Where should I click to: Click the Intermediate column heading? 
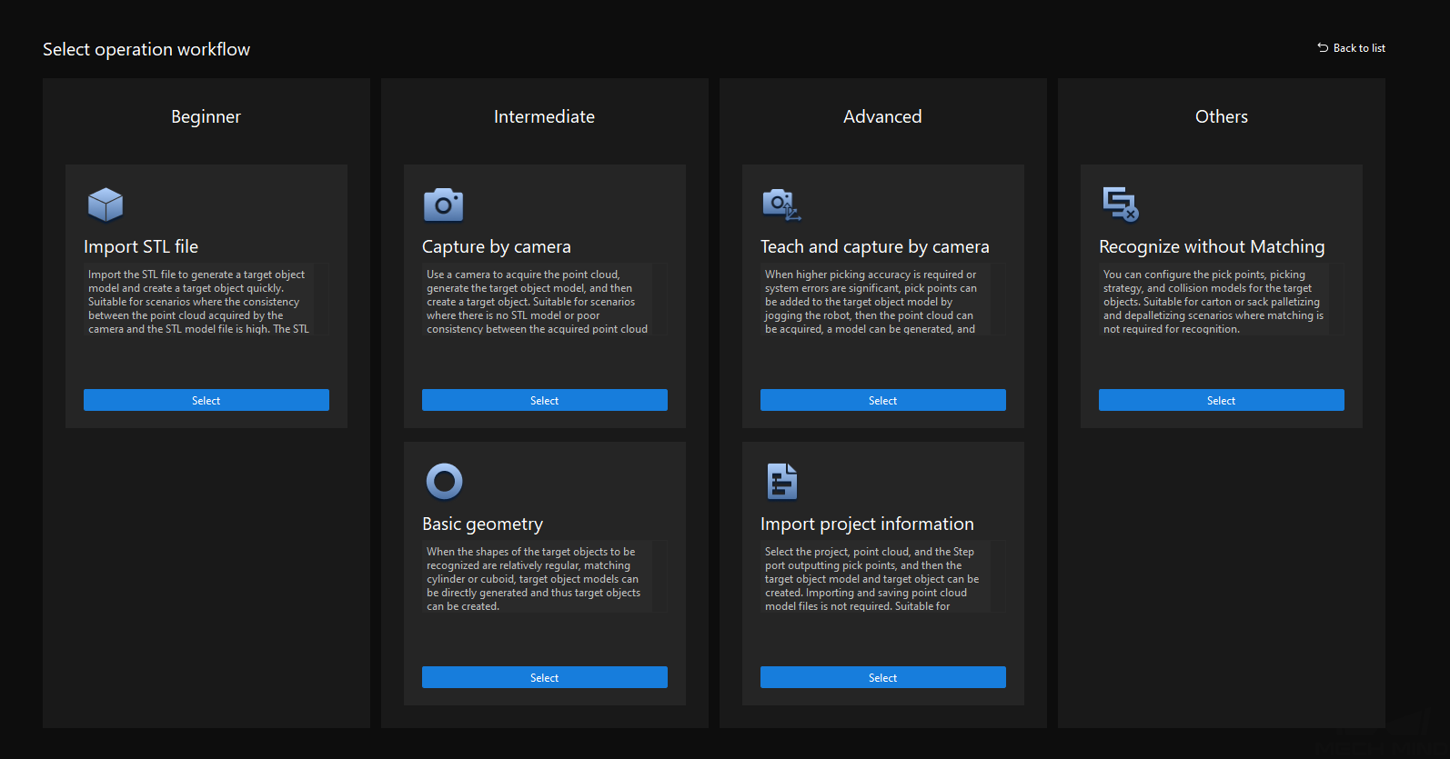(x=544, y=116)
